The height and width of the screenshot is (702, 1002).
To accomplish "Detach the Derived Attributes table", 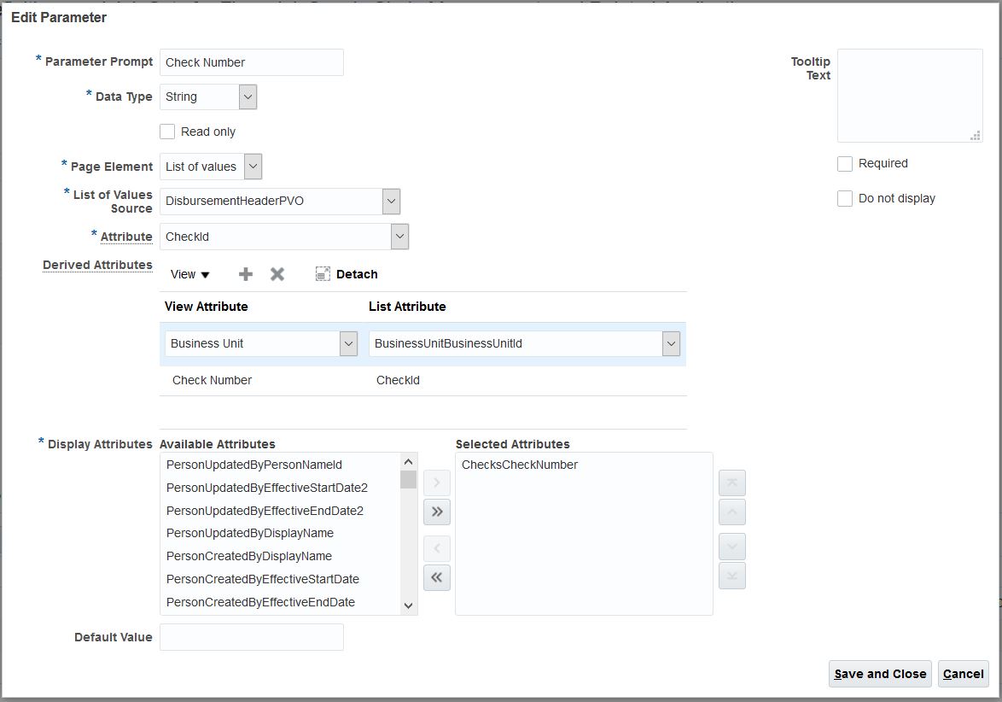I will [345, 273].
